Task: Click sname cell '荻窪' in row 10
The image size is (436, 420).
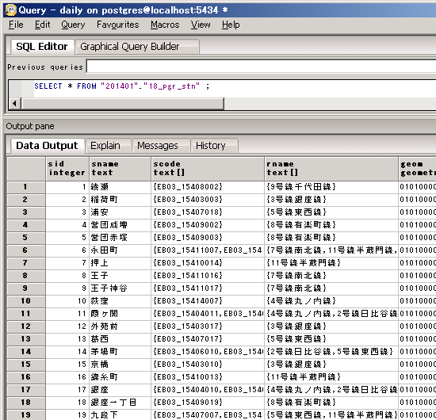Action: pyautogui.click(x=120, y=301)
